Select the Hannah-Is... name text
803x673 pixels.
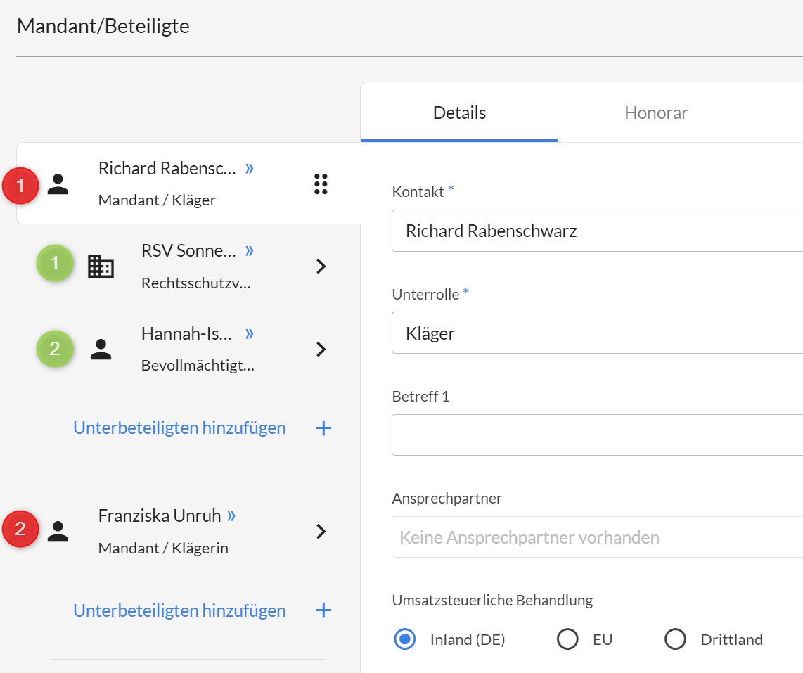pyautogui.click(x=186, y=333)
